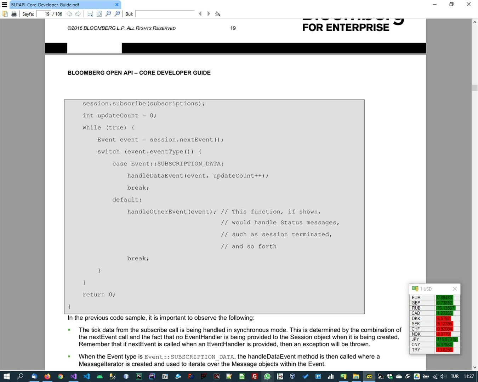Click the Windows Security shield tray icon

coord(390,376)
